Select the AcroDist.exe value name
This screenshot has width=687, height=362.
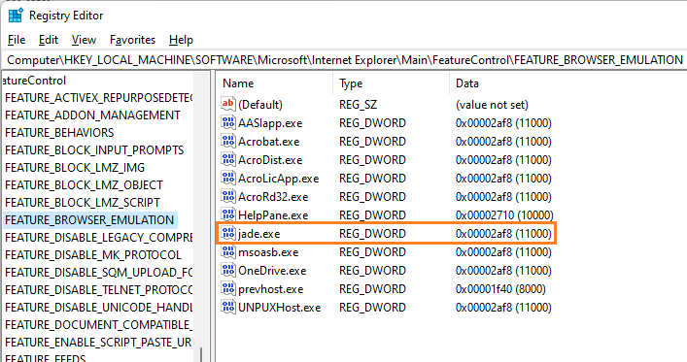[x=270, y=160]
